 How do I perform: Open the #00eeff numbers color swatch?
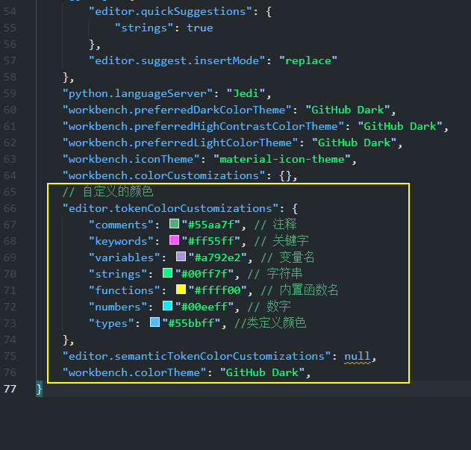168,305
